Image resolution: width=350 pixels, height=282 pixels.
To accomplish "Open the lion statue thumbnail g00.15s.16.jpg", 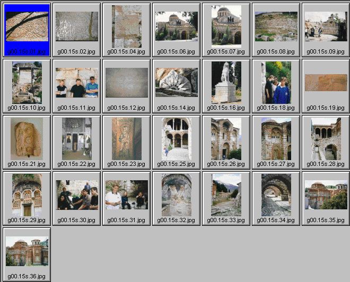I will [x=226, y=83].
